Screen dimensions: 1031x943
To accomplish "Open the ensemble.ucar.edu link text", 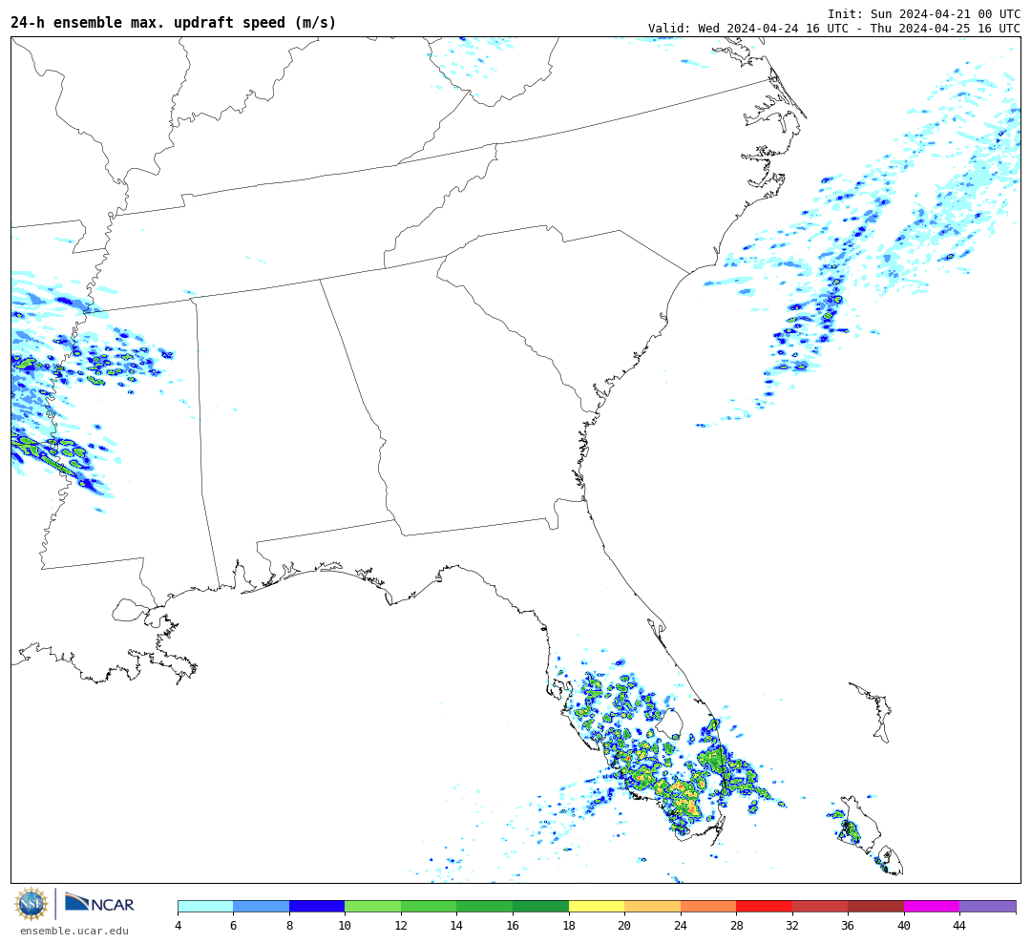I will [x=74, y=931].
